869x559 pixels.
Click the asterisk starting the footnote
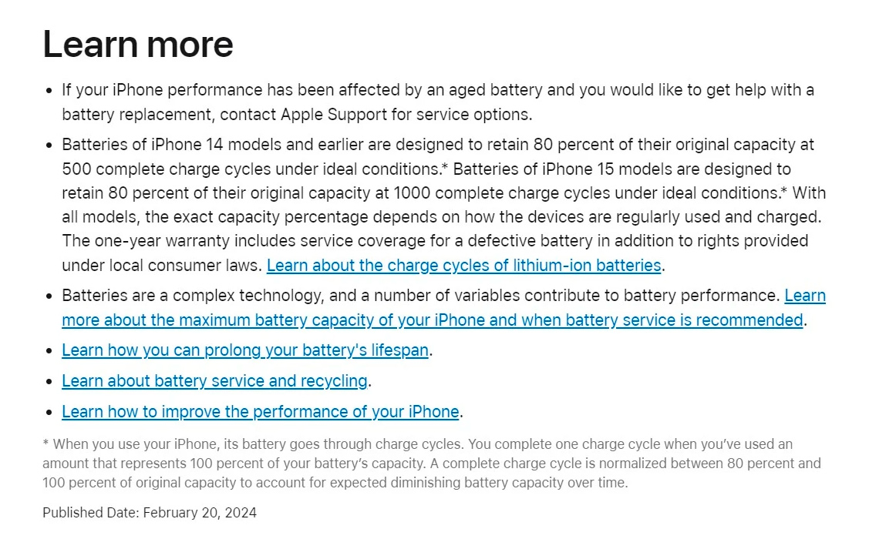coord(45,444)
